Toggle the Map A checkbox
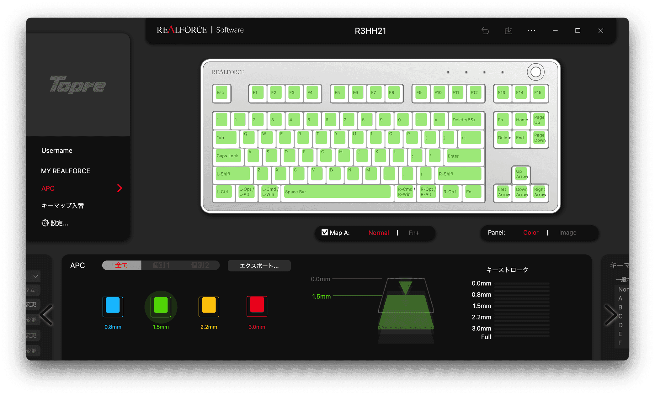 pos(325,233)
